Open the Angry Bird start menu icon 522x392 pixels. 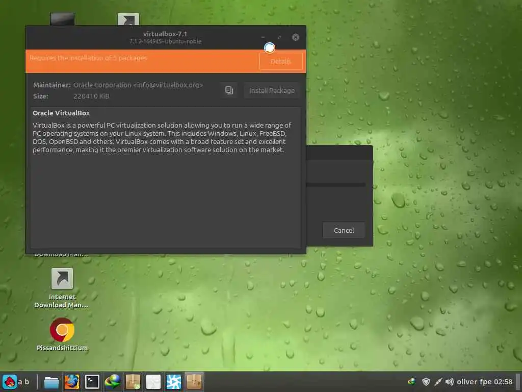point(9,382)
